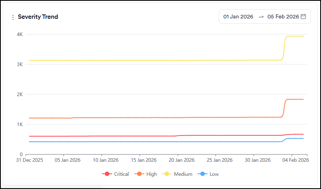Edit the start date 01 Jan 2026
This screenshot has width=321, height=189.
pos(238,17)
